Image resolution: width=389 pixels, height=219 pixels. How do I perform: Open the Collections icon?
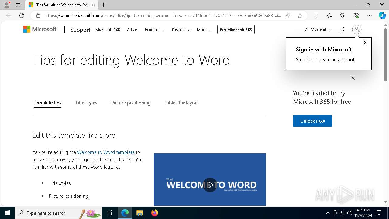(x=343, y=16)
